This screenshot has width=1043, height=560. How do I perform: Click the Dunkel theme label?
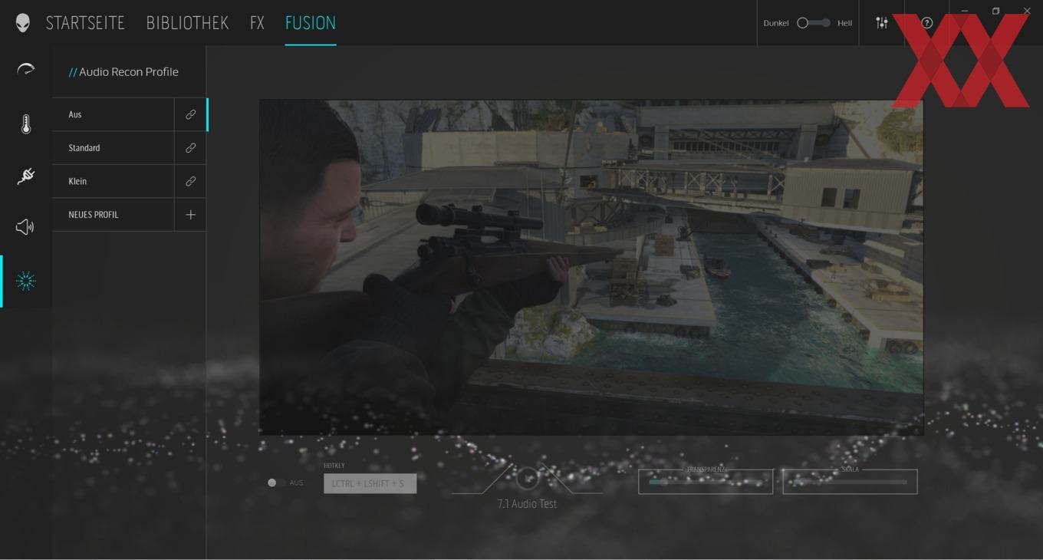point(776,23)
